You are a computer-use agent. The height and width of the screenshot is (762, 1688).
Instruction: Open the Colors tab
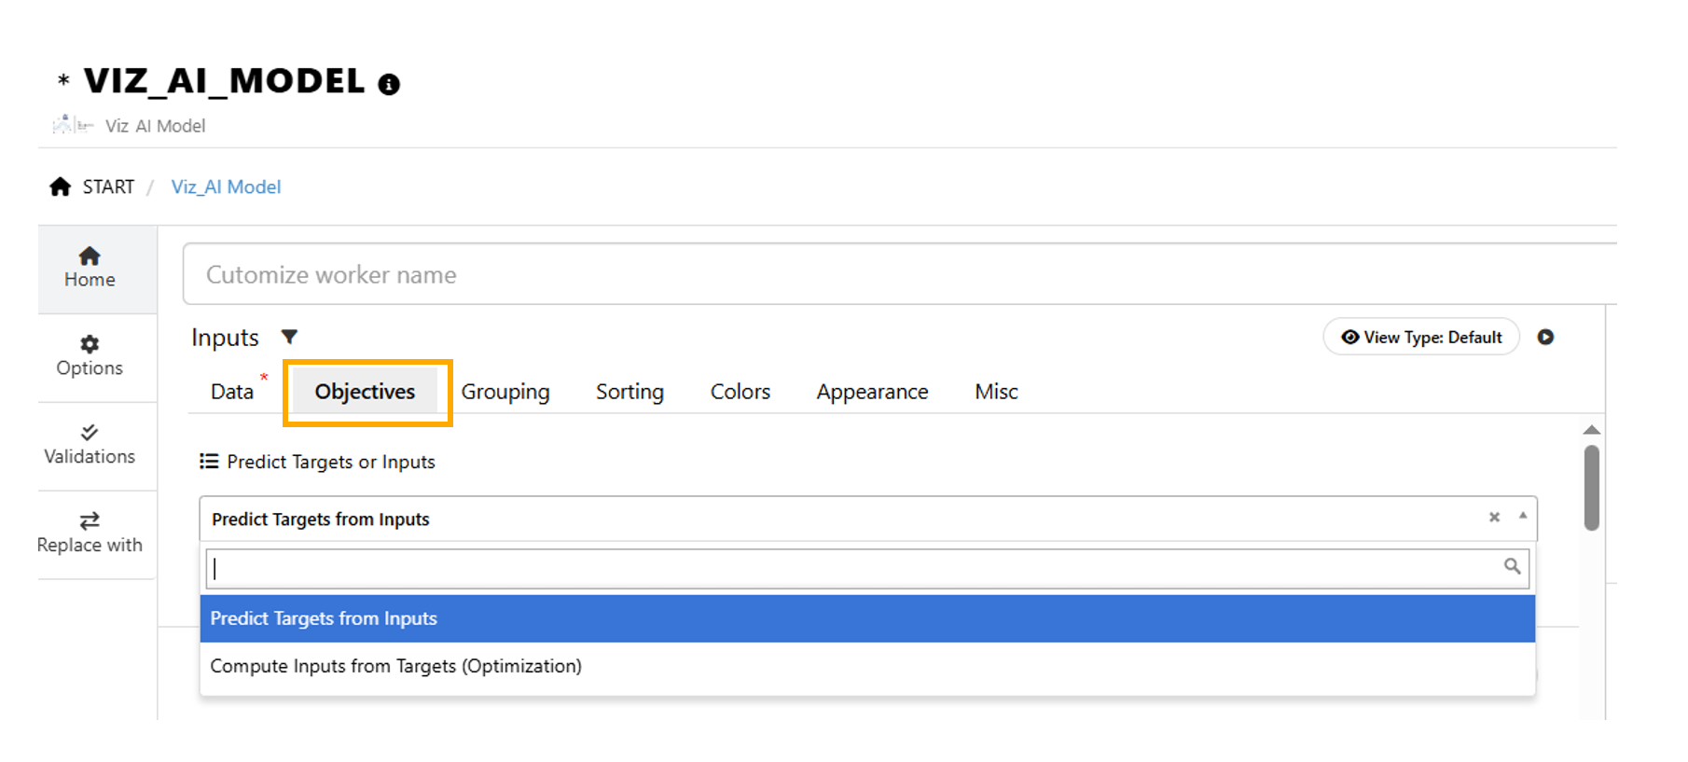[x=740, y=392]
